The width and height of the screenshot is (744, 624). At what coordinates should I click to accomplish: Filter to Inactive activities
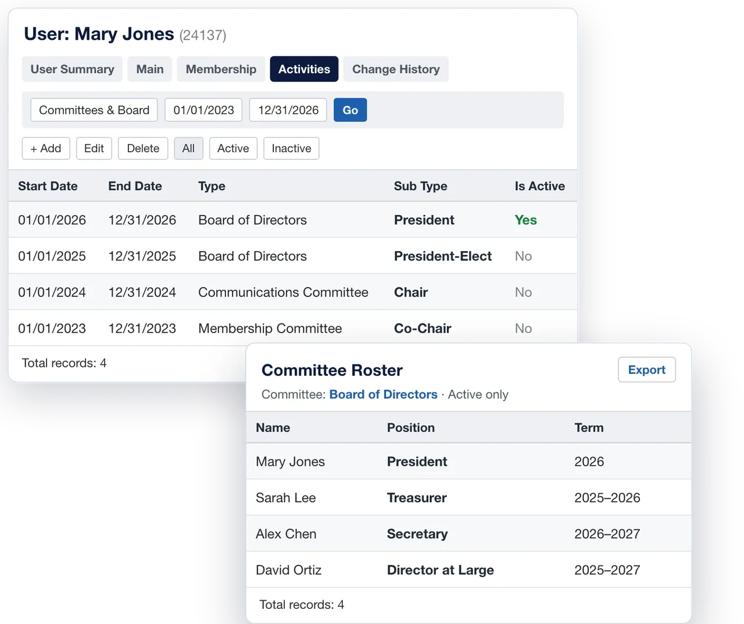coord(291,148)
